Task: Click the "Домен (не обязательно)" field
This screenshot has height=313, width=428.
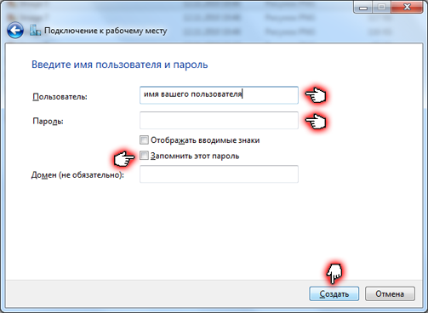Action: tap(219, 174)
